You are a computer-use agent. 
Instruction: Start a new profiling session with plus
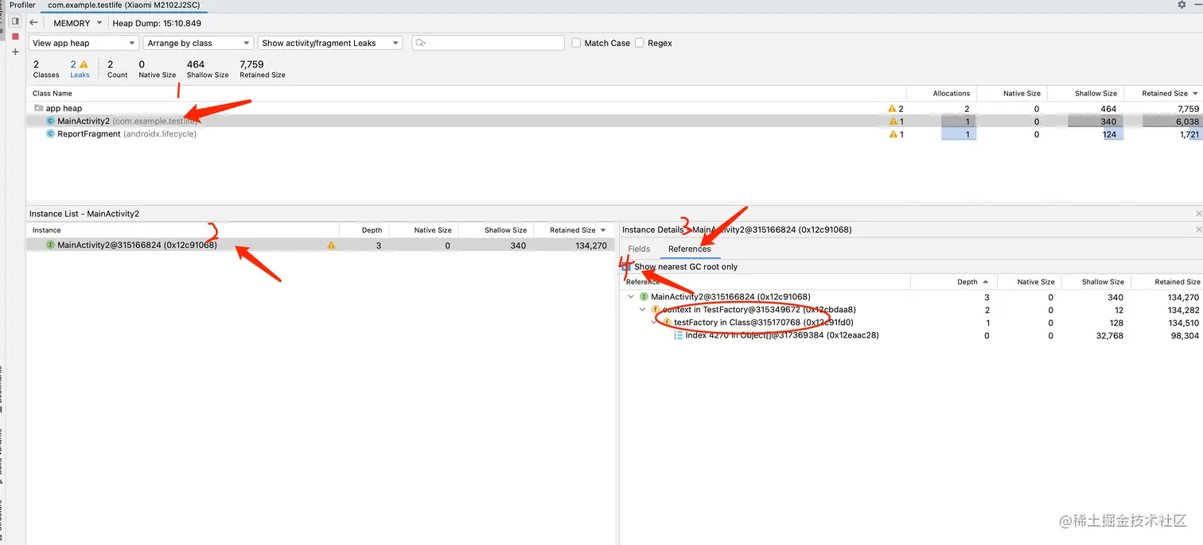click(15, 52)
